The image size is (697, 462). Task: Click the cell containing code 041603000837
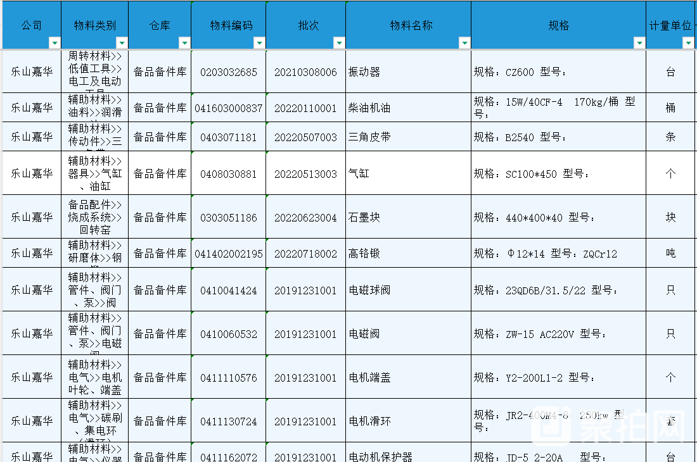(229, 108)
